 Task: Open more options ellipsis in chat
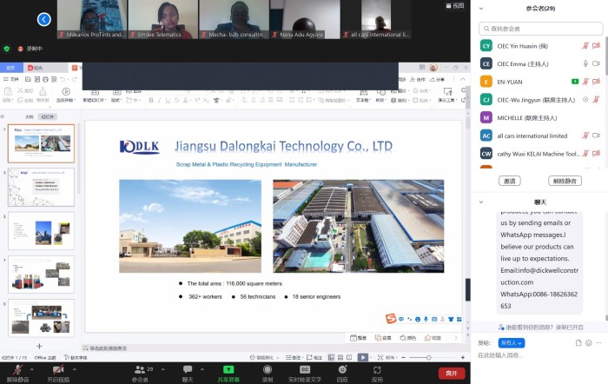coord(599,343)
